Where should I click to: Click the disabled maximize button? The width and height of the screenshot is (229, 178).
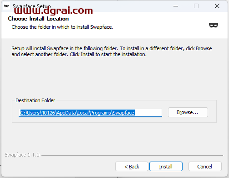[196, 6]
